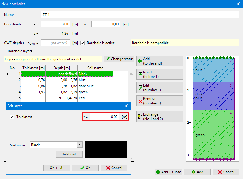Click the Add + Close button

tap(168, 172)
